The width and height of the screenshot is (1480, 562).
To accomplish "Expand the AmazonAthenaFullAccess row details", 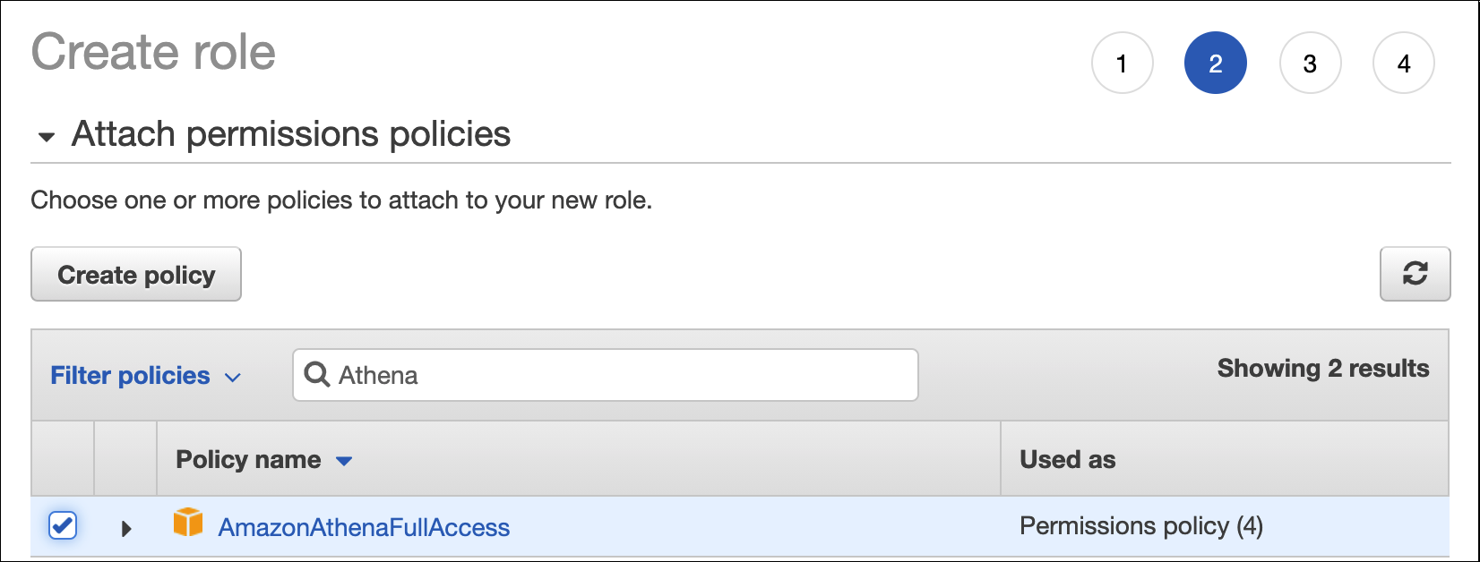I will coord(126,528).
